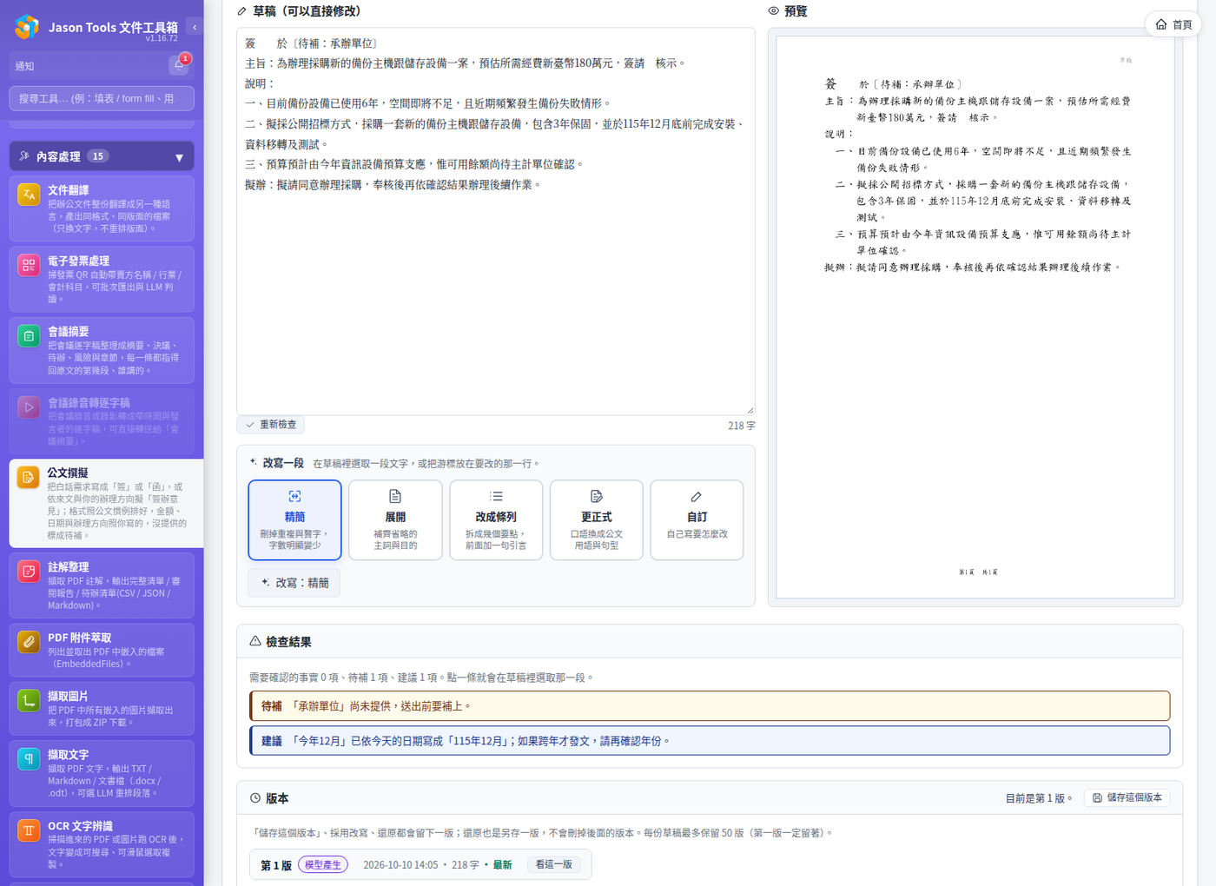
Task: Select the 自訂 rewrite mode
Action: 697,520
